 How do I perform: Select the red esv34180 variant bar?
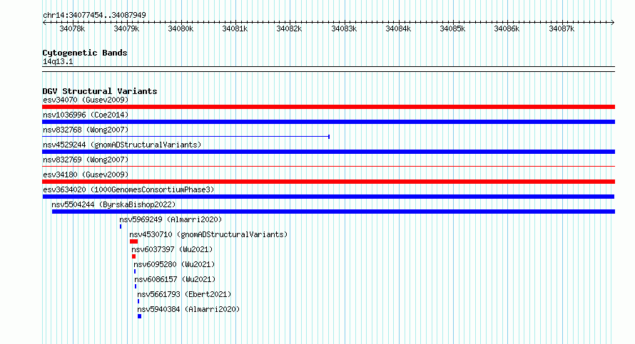pos(328,182)
